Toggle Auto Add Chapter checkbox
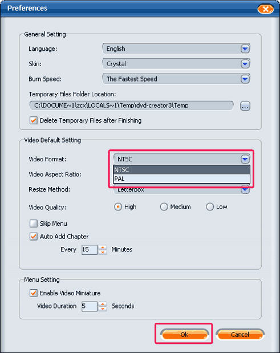Image resolution: width=280 pixels, height=353 pixels. pos(34,237)
